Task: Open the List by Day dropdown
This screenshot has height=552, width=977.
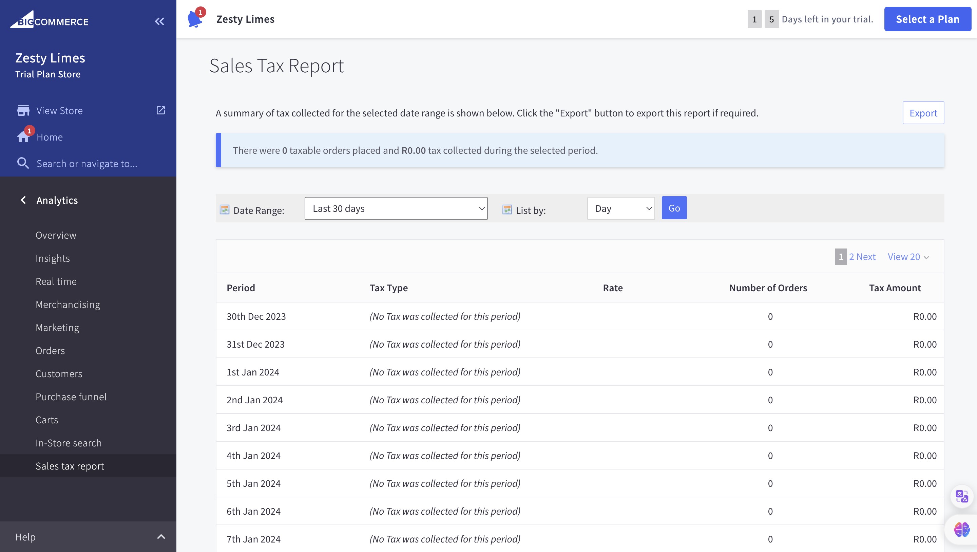Action: point(621,208)
